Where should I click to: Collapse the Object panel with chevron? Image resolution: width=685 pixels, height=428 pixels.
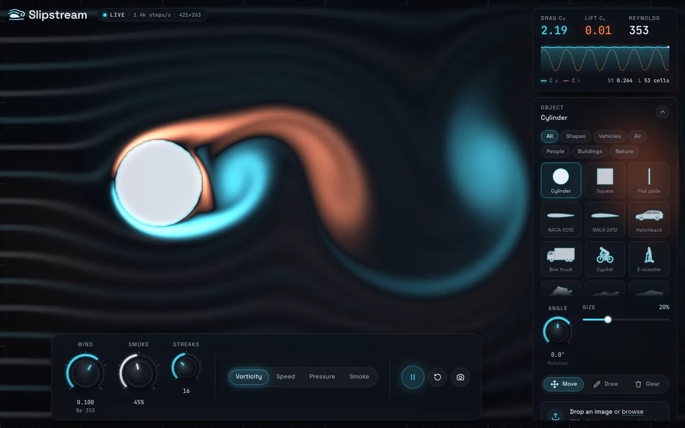click(x=663, y=112)
